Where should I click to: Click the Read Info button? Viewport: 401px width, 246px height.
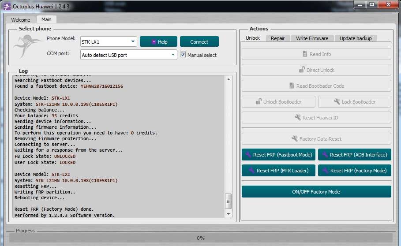[316, 54]
